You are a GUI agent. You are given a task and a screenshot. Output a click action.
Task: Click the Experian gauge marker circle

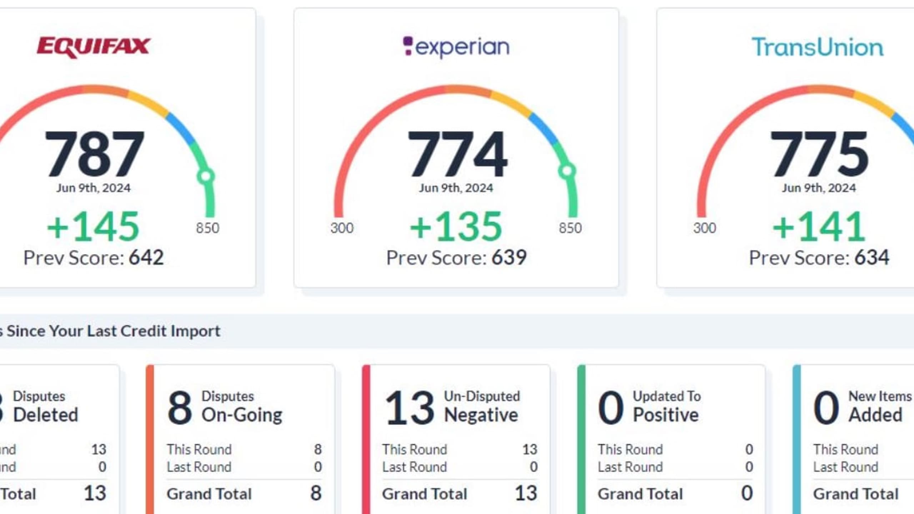[567, 171]
